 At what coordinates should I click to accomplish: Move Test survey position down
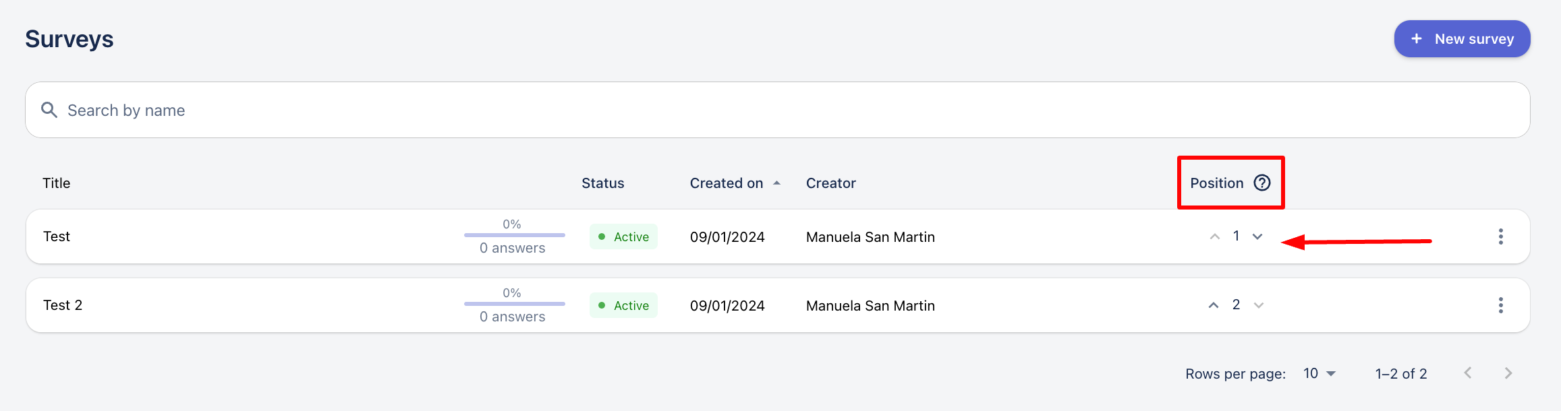click(1257, 236)
